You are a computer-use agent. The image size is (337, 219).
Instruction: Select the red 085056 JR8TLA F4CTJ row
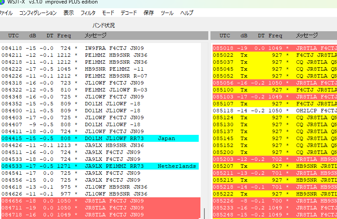[x=275, y=83]
